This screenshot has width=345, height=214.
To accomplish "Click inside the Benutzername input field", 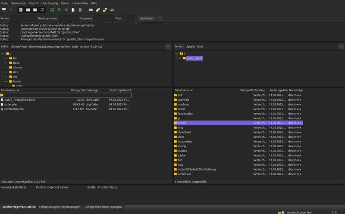I will [x=68, y=19].
